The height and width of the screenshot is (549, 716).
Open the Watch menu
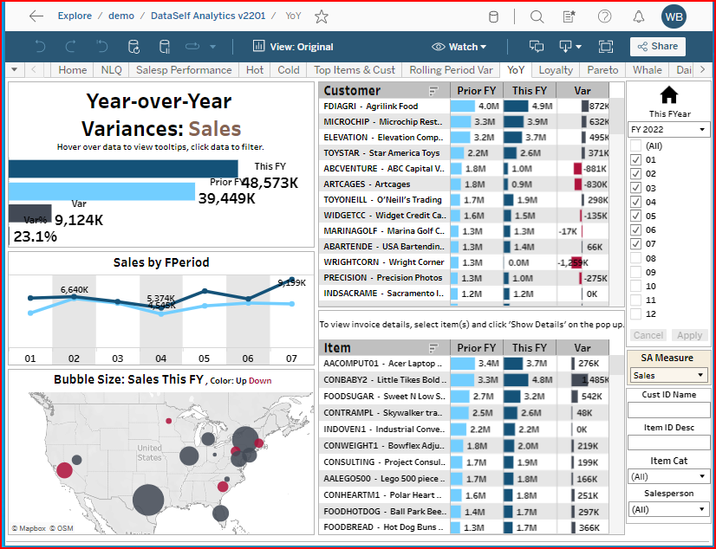[x=459, y=47]
